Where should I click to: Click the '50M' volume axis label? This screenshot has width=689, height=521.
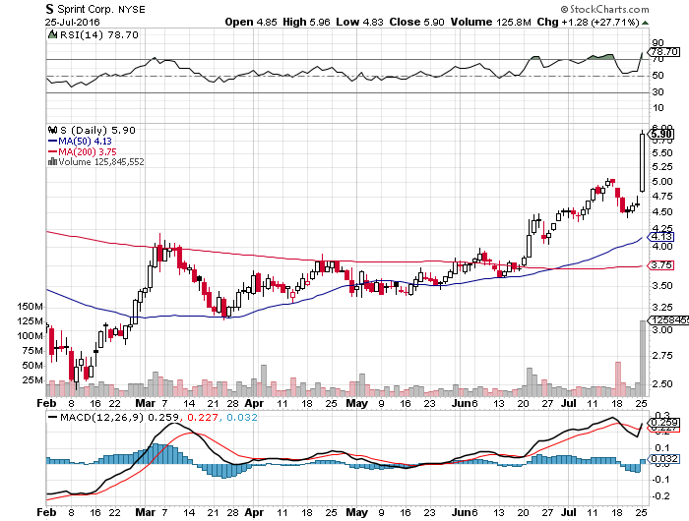click(32, 365)
